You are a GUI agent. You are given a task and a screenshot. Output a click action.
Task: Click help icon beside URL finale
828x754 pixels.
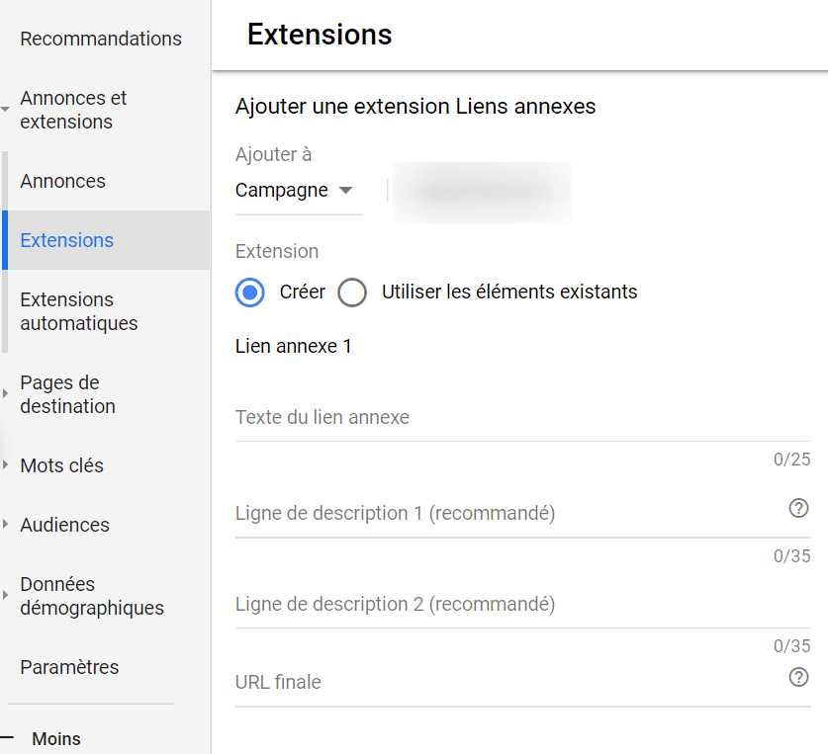(798, 677)
